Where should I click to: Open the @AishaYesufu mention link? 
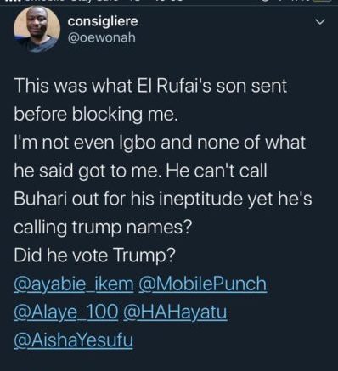pyautogui.click(x=73, y=340)
